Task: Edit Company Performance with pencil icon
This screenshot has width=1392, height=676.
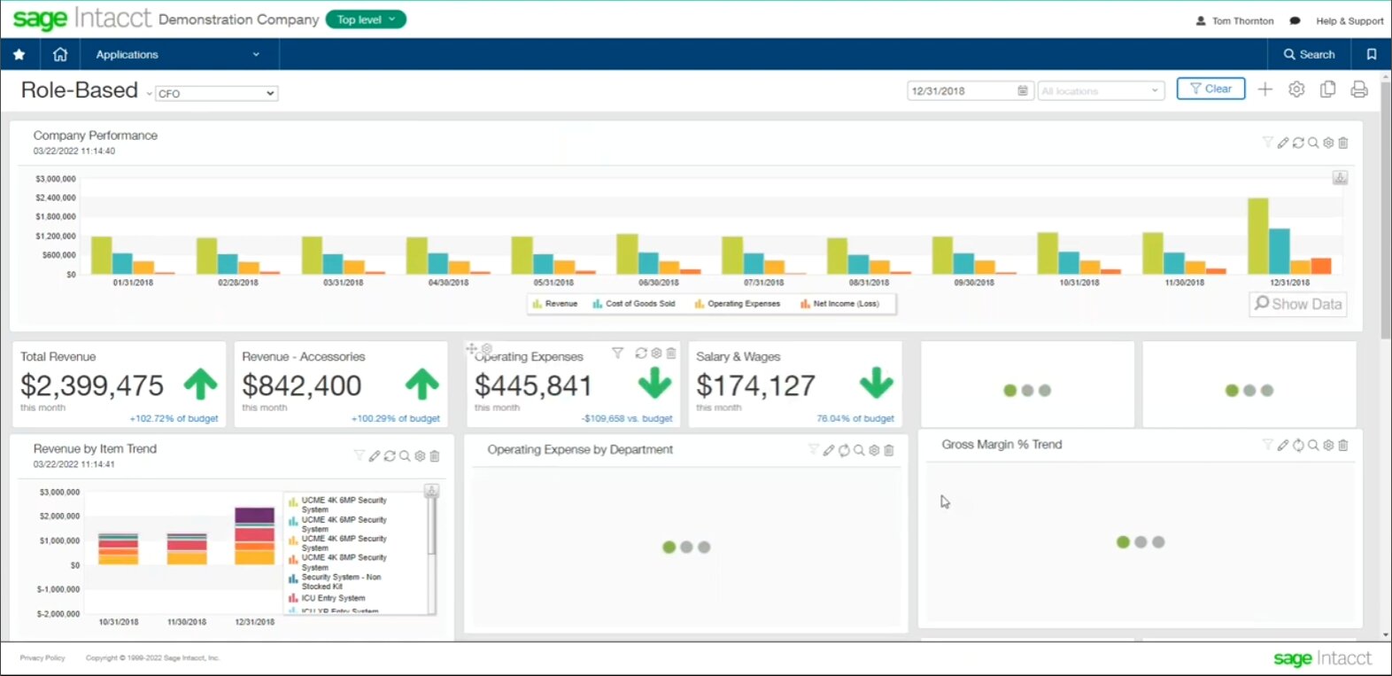Action: point(1282,143)
